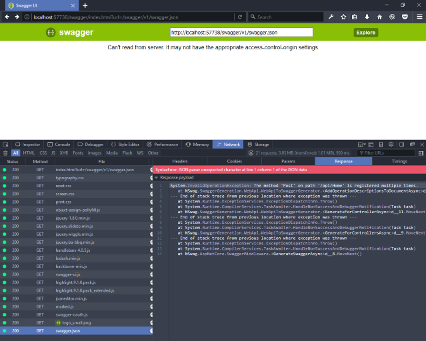This screenshot has width=426, height=341.
Task: Collapse the Response payload section
Action: click(x=156, y=178)
